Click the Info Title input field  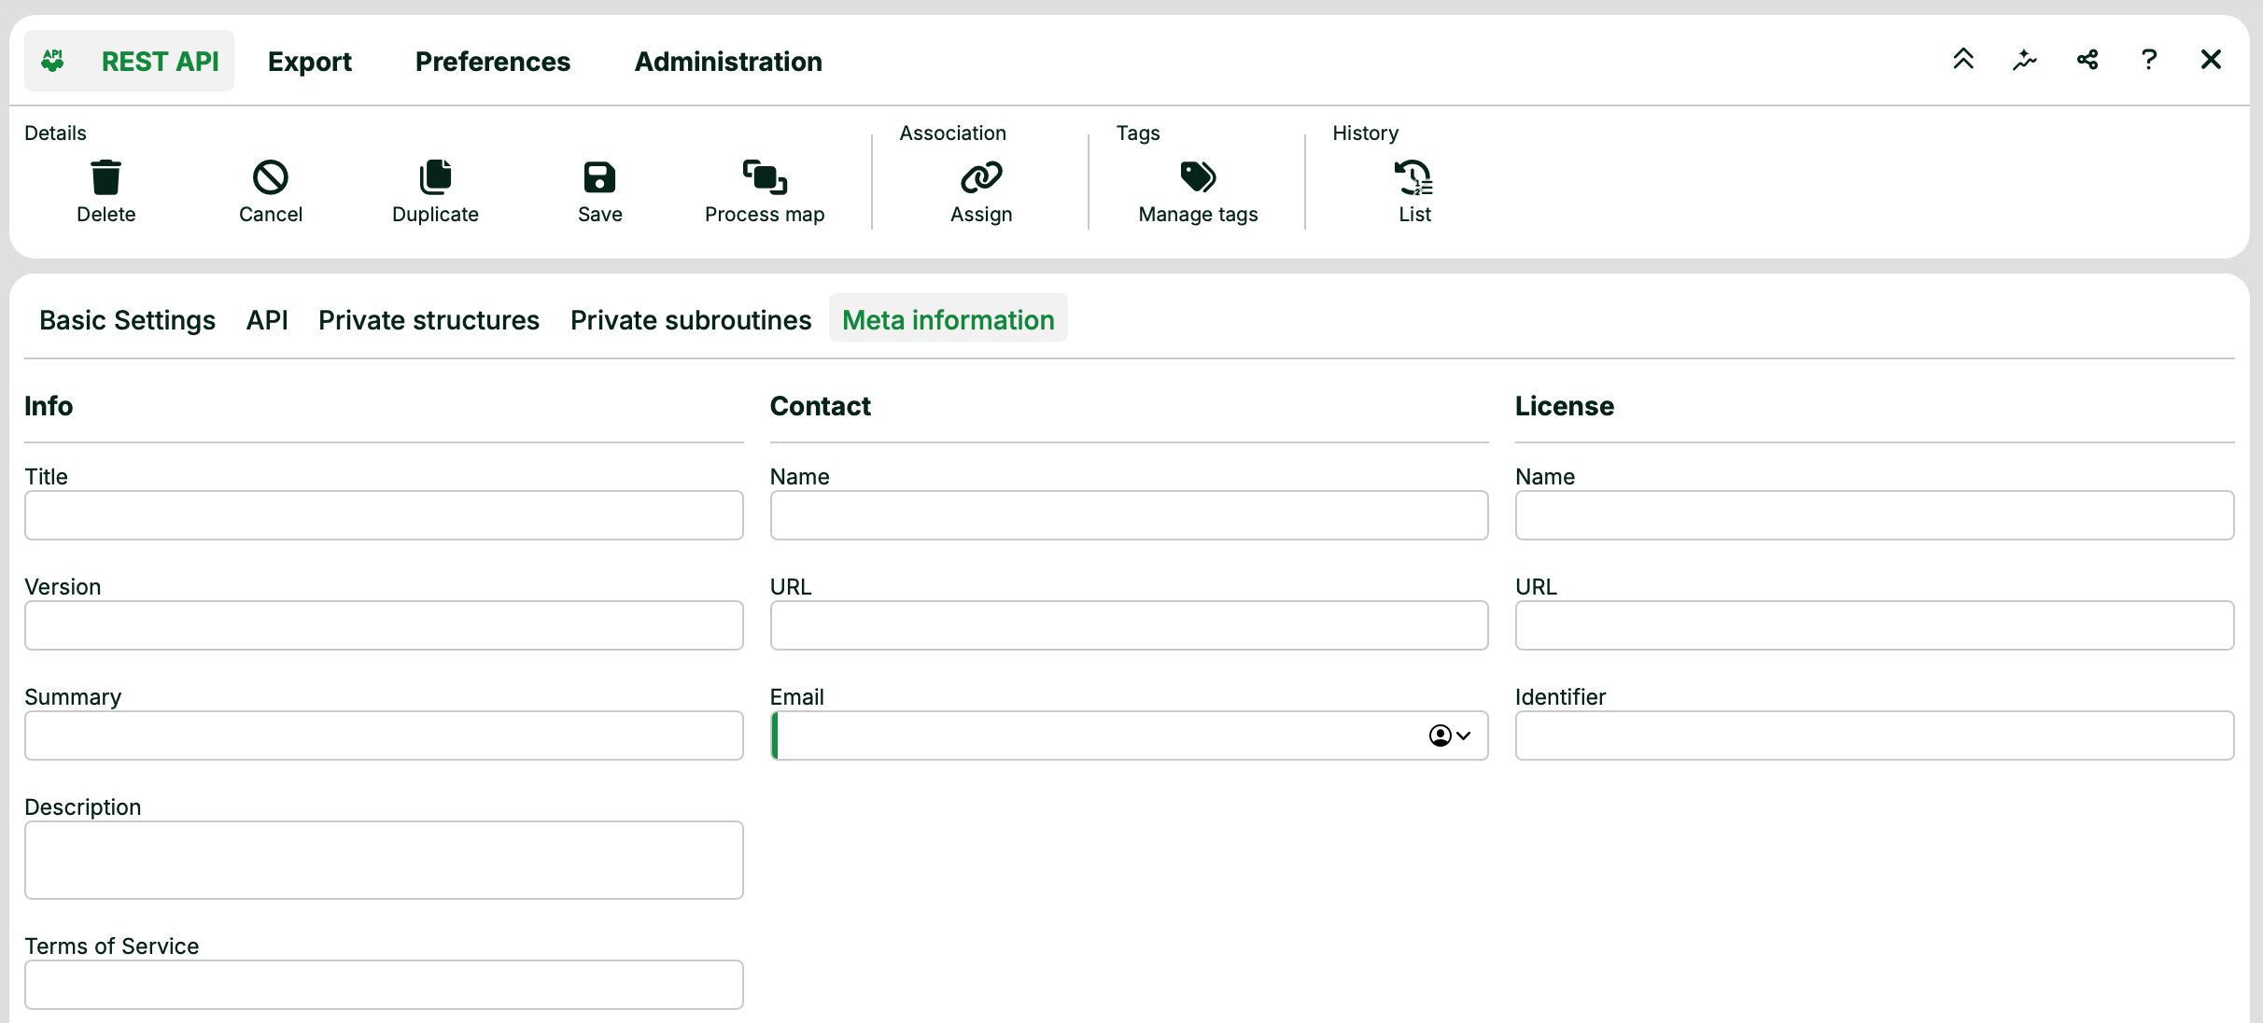pyautogui.click(x=384, y=515)
